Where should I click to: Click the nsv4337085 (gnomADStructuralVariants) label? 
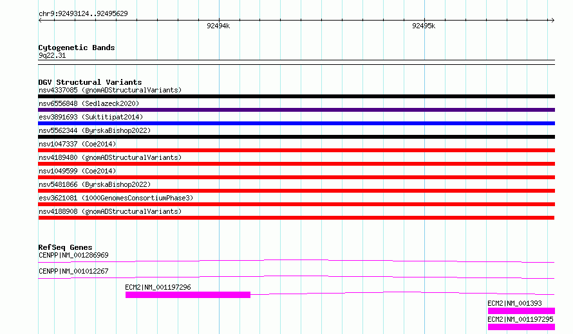[x=110, y=90]
